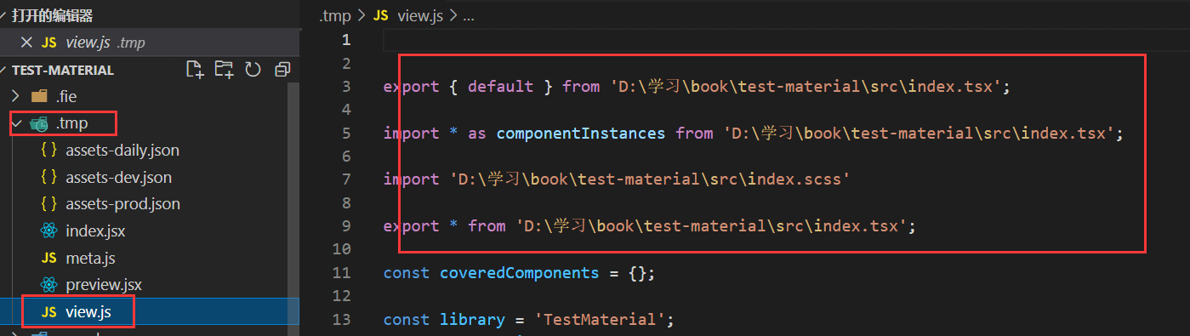The width and height of the screenshot is (1190, 336).
Task: Click the New Folder icon in explorer header
Action: click(x=224, y=70)
